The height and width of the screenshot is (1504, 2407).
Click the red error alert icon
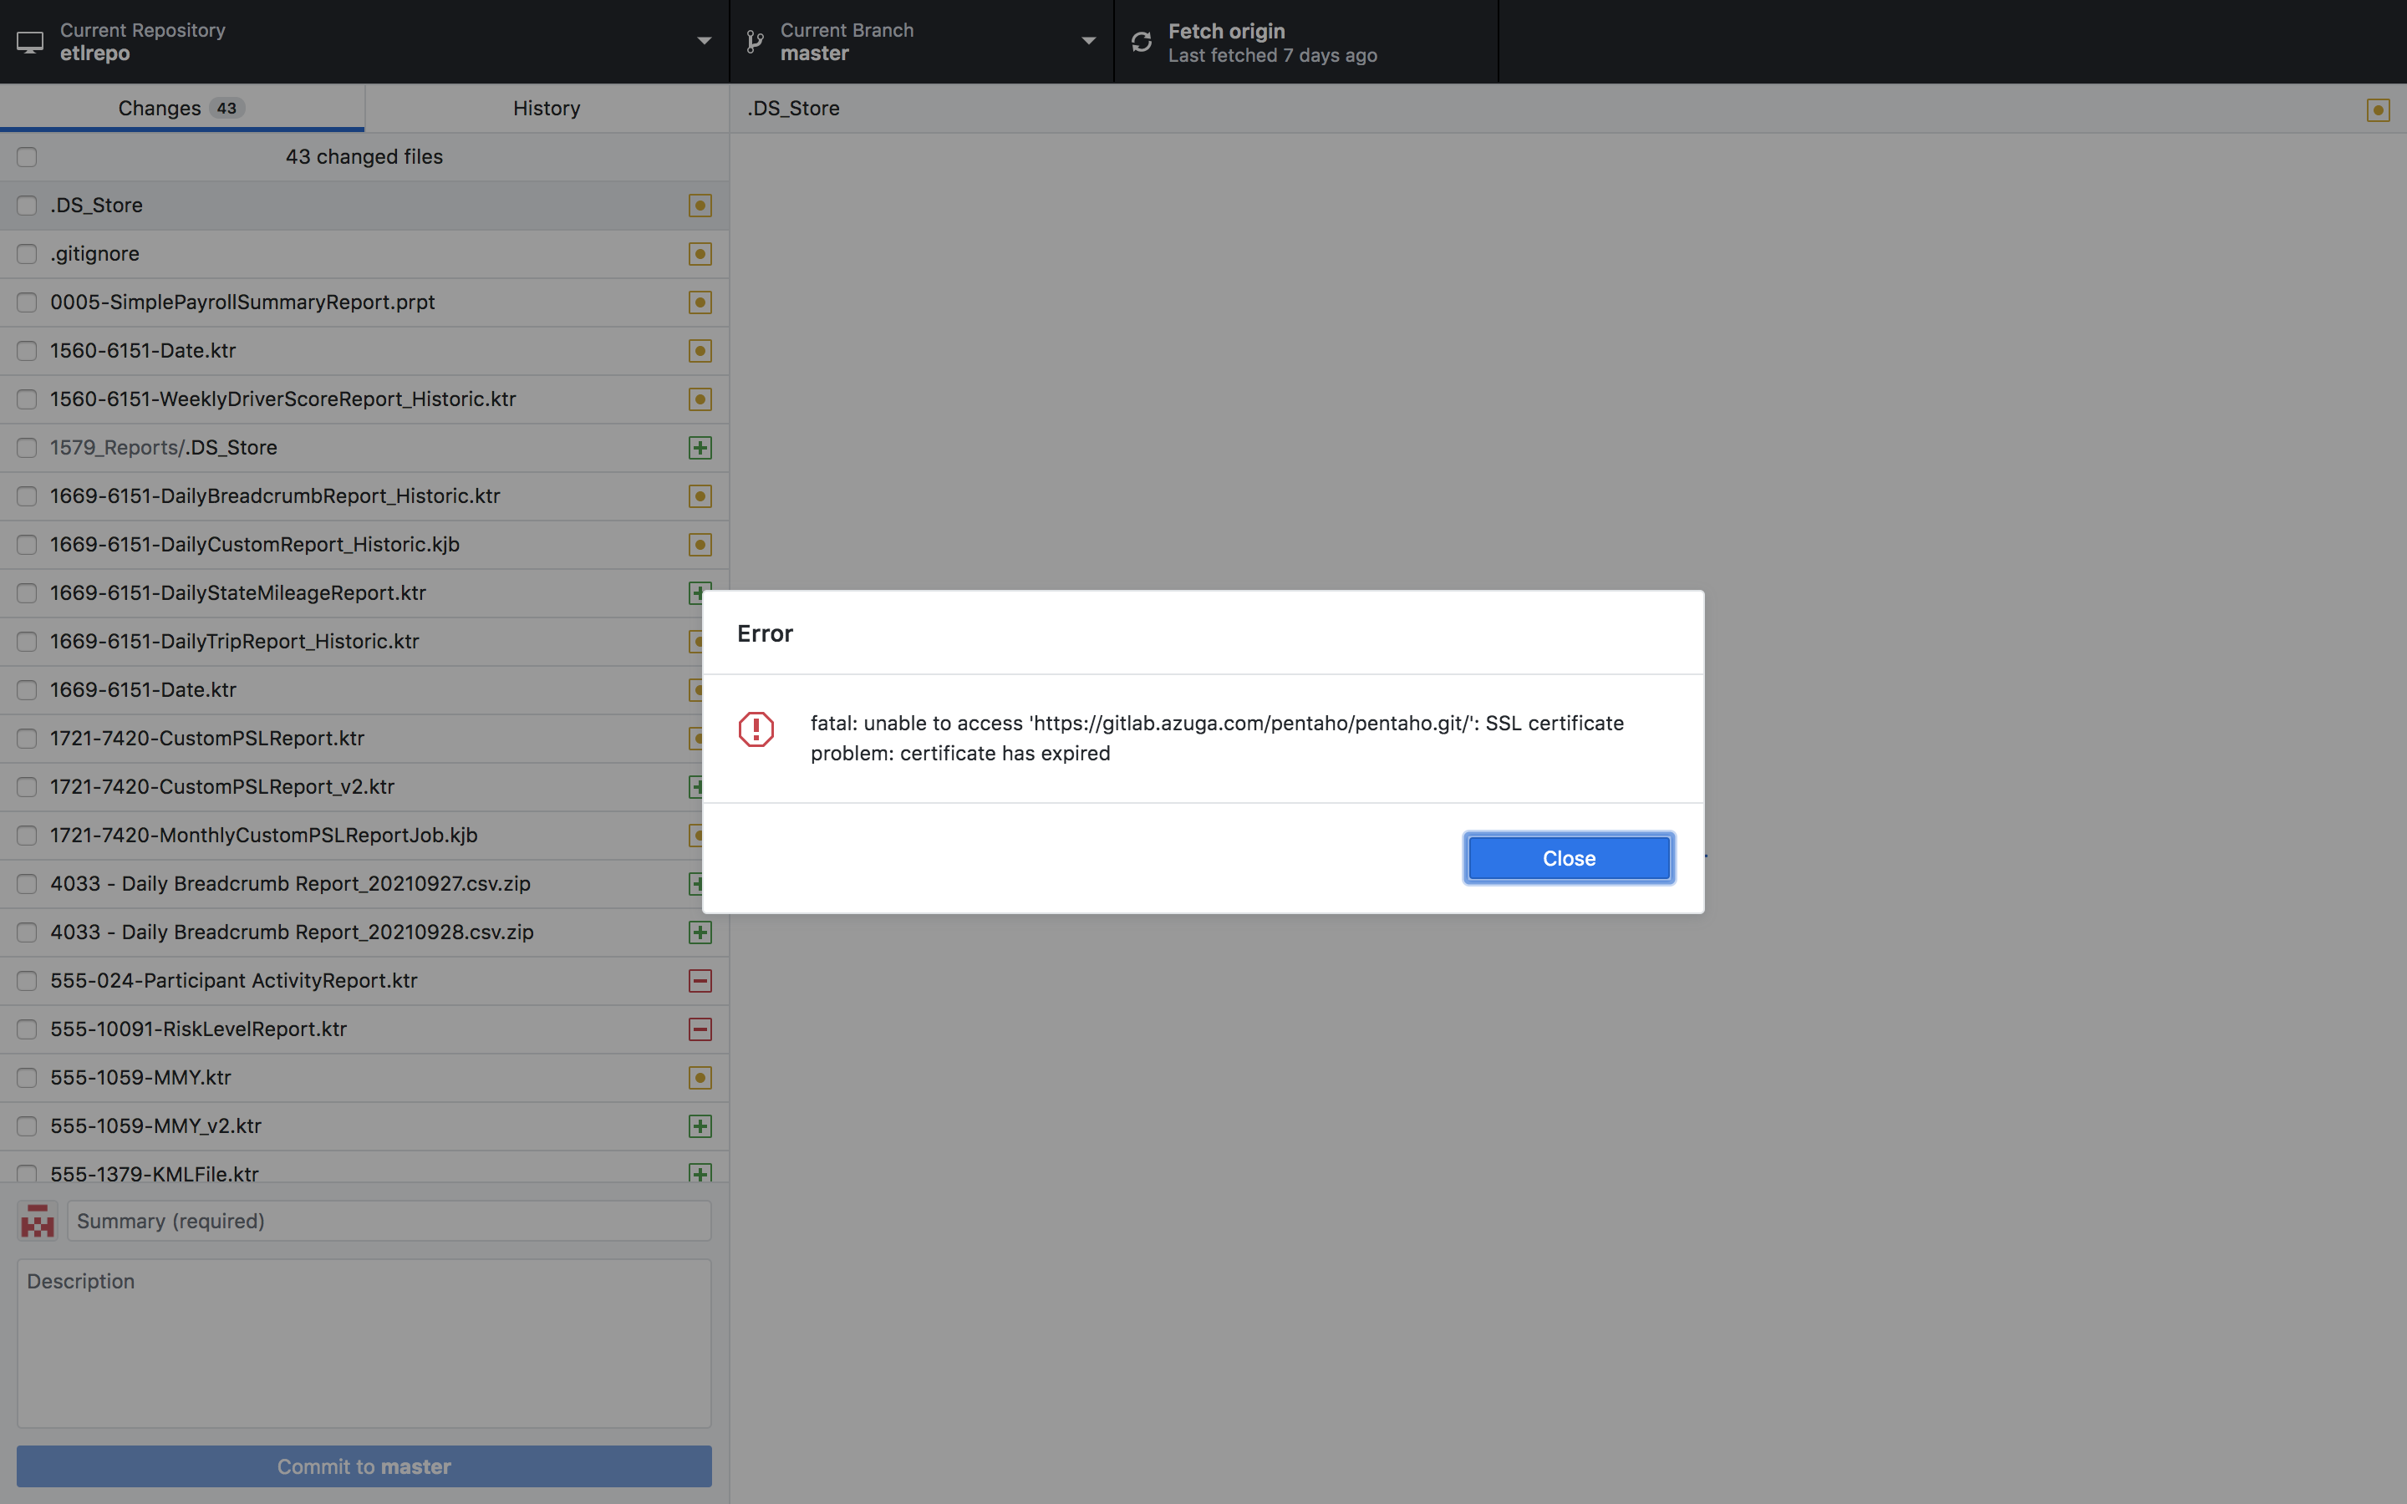tap(756, 729)
